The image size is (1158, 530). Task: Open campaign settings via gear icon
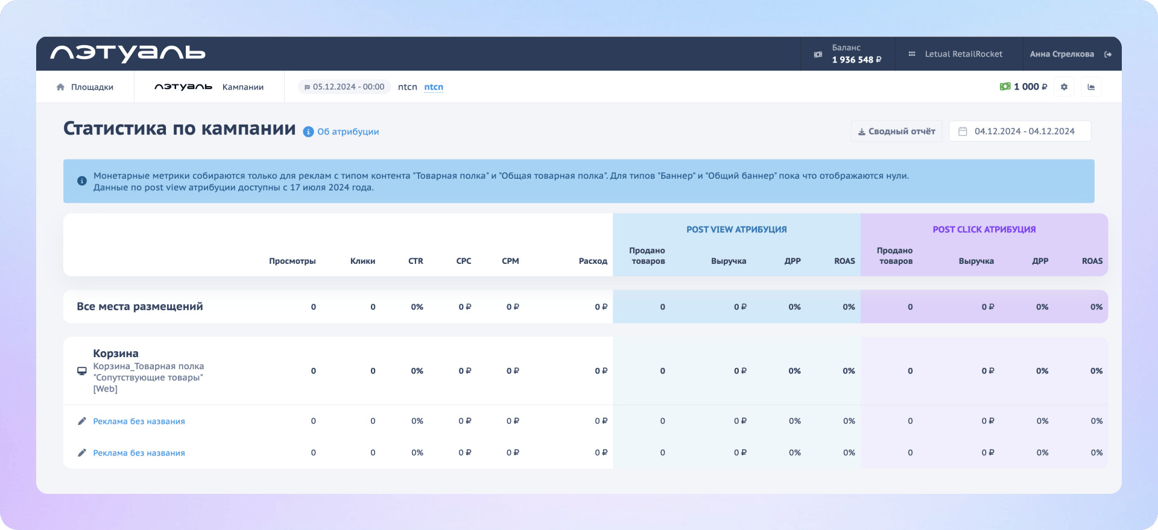coord(1064,87)
